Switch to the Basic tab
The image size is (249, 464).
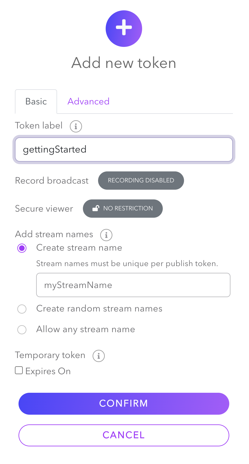36,101
